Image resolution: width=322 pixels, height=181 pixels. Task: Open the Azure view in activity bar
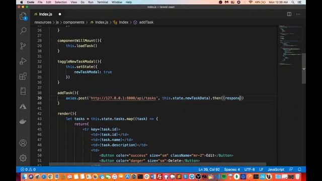23,107
